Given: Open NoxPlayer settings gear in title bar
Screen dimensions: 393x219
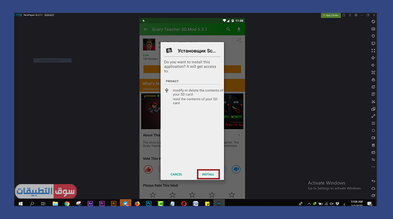Looking at the screenshot, I should pyautogui.click(x=356, y=15).
